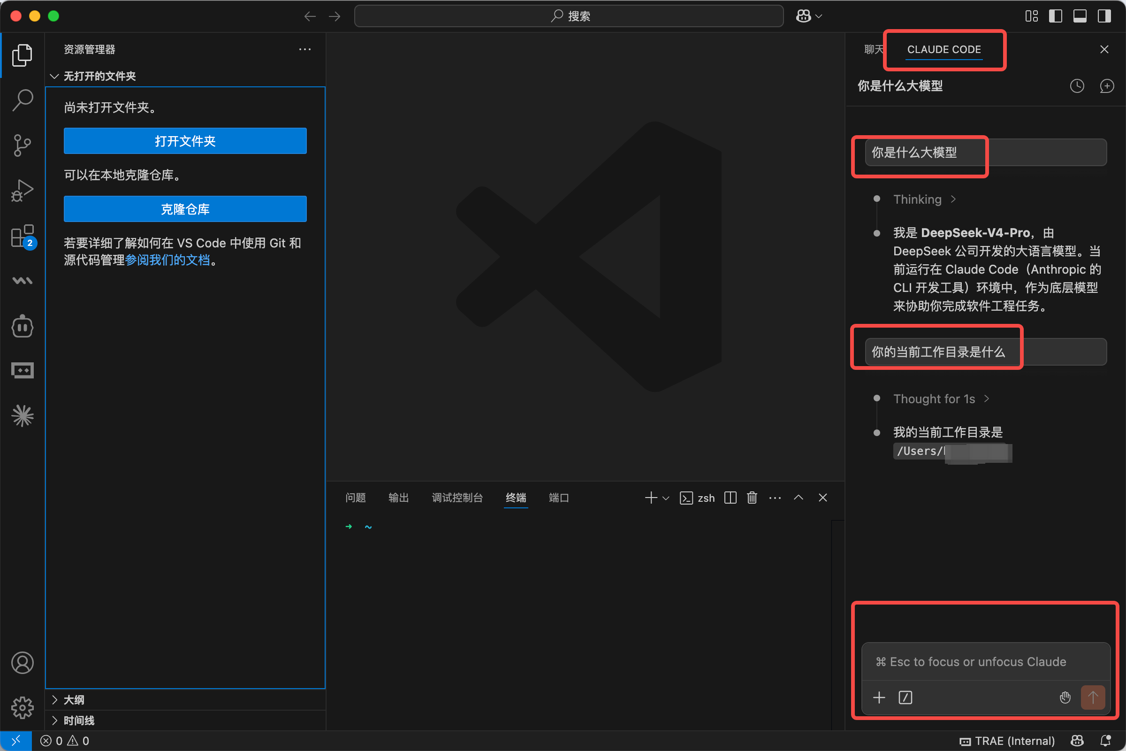Go back with the left arrow

(310, 16)
